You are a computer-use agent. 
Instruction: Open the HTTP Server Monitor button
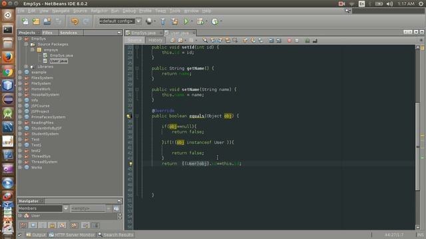click(x=73, y=235)
